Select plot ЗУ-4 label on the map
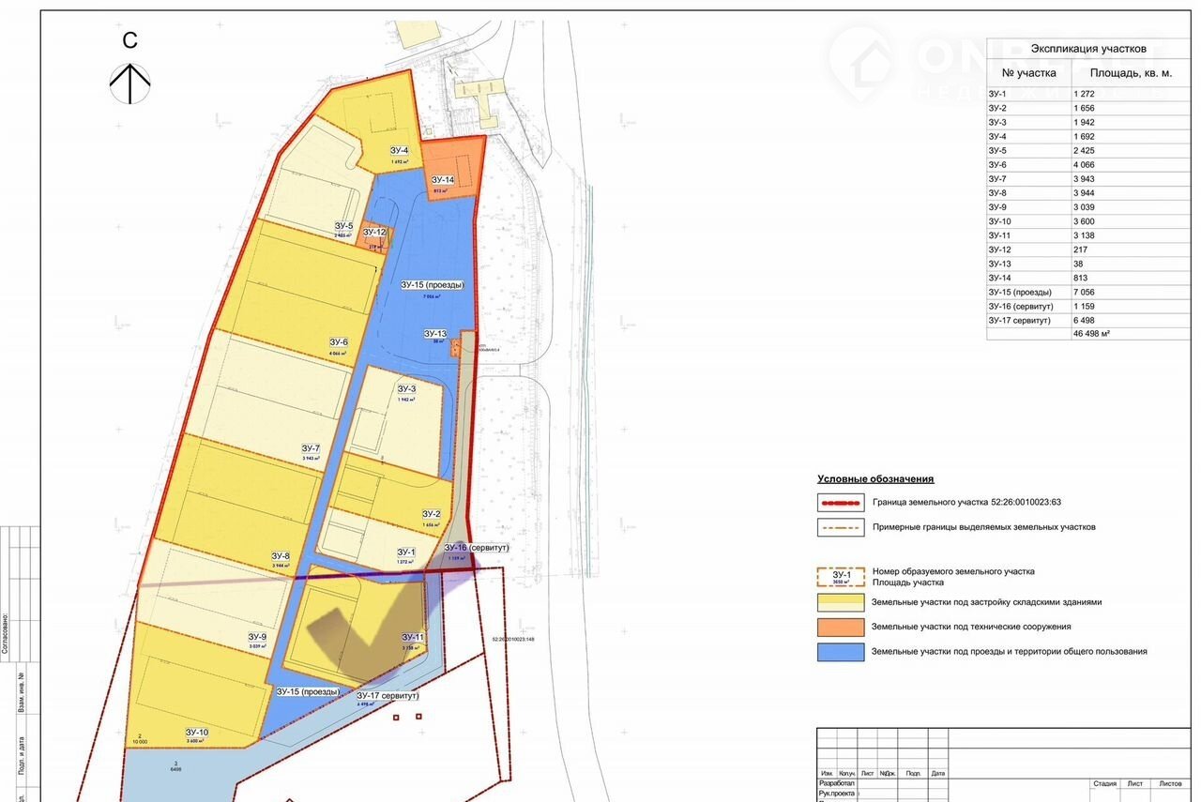This screenshot has height=802, width=1201. (399, 151)
